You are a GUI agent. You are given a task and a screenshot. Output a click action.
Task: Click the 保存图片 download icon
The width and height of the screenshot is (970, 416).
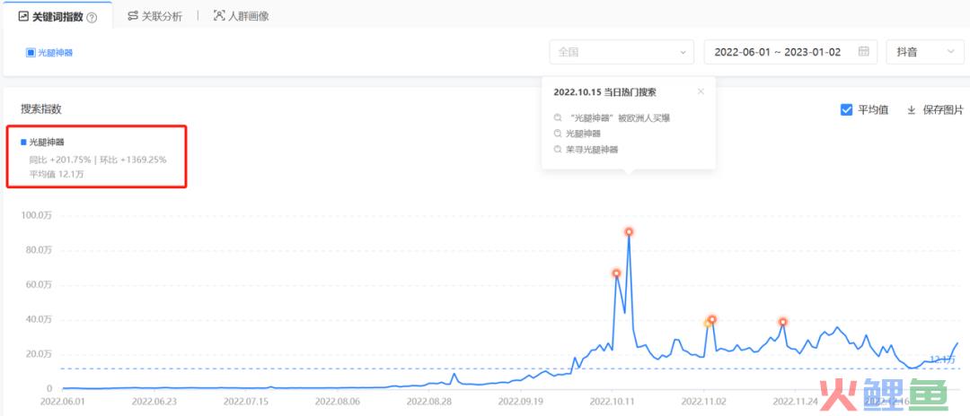click(911, 109)
